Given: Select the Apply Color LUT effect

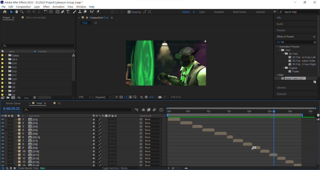Looking at the screenshot, I should click(294, 78).
